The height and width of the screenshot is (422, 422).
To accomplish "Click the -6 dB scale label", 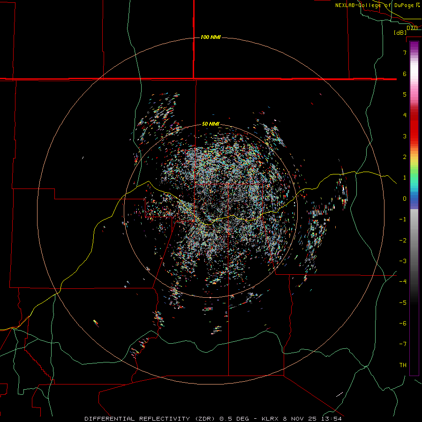I will pyautogui.click(x=403, y=324).
